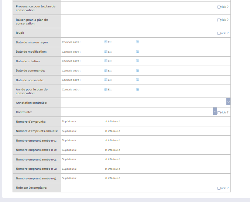Image resolution: width=250 pixels, height=202 pixels.
Task: Open start calendar for Année pour le plan de conservation
Action: [x=106, y=89]
